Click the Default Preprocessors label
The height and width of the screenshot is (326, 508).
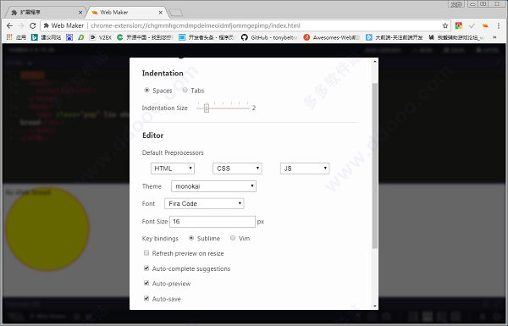[173, 152]
